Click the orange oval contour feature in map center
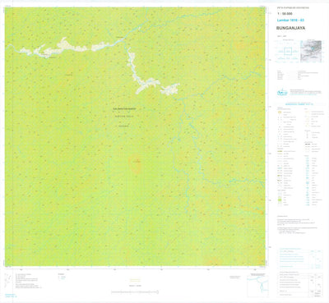This screenshot has width=329, height=303. coord(136,164)
